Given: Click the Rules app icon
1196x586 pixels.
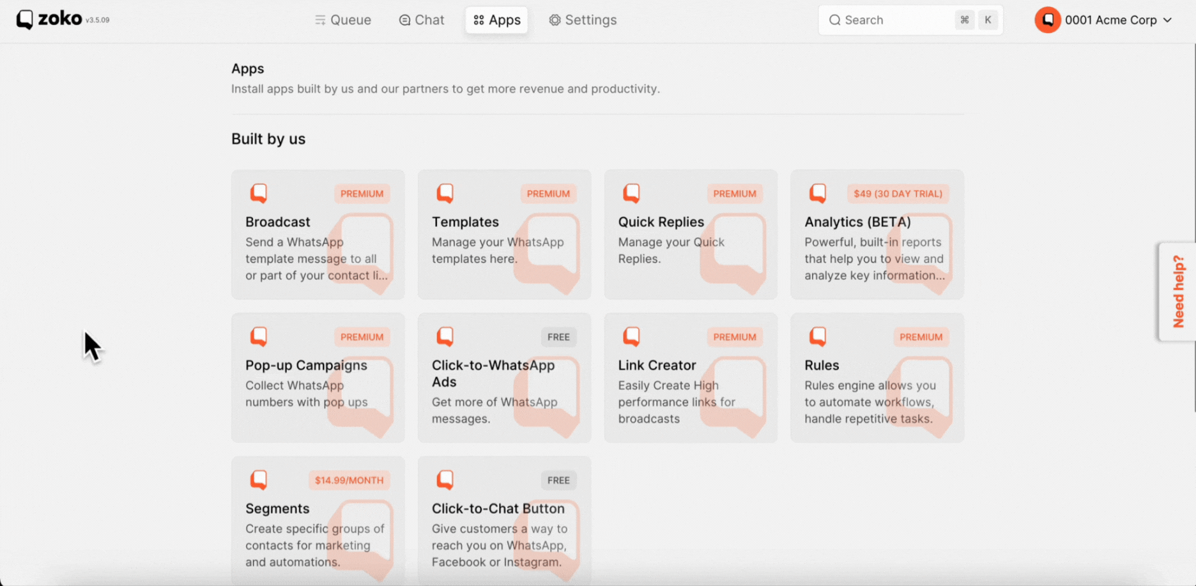Looking at the screenshot, I should point(818,335).
